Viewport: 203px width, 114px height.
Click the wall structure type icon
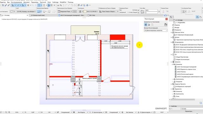(80, 11)
